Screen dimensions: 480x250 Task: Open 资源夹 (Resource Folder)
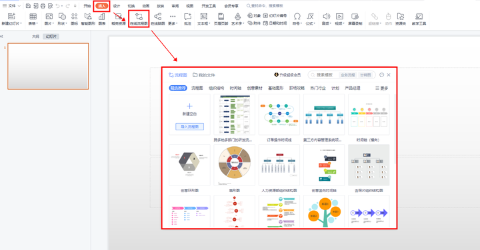pyautogui.click(x=401, y=19)
